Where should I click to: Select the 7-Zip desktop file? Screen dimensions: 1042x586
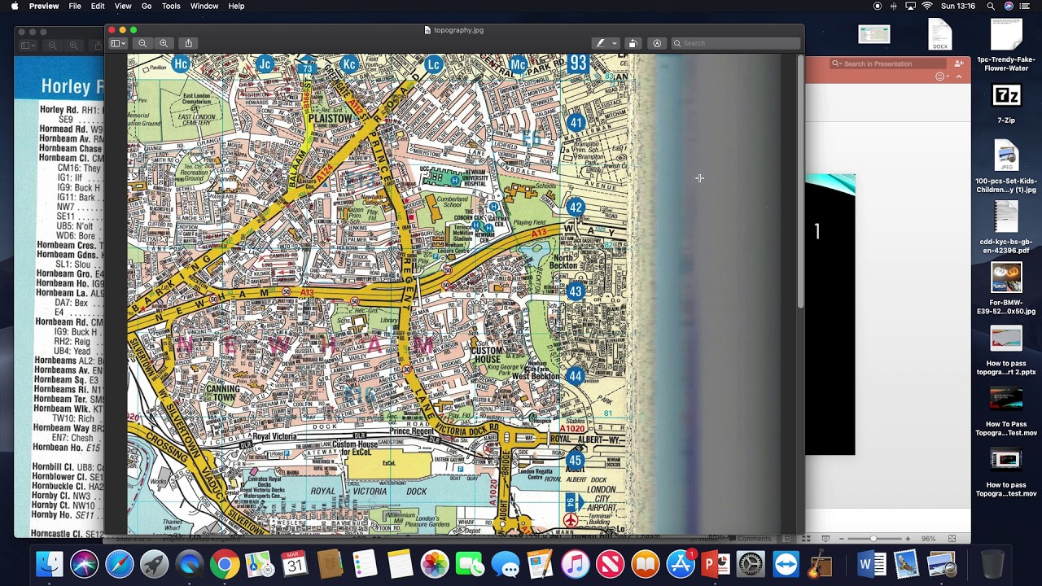coord(1006,102)
